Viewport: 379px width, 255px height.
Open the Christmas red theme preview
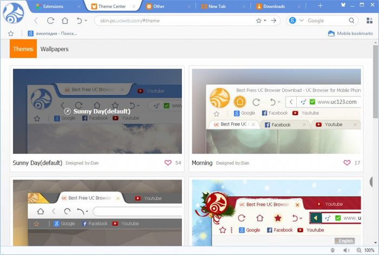click(276, 213)
